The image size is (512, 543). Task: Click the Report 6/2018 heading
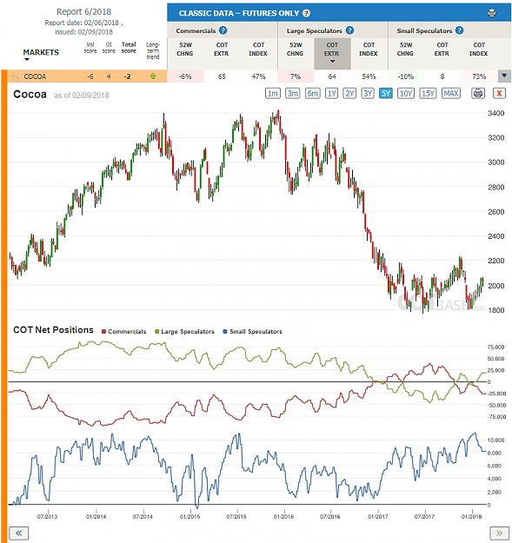(x=83, y=12)
